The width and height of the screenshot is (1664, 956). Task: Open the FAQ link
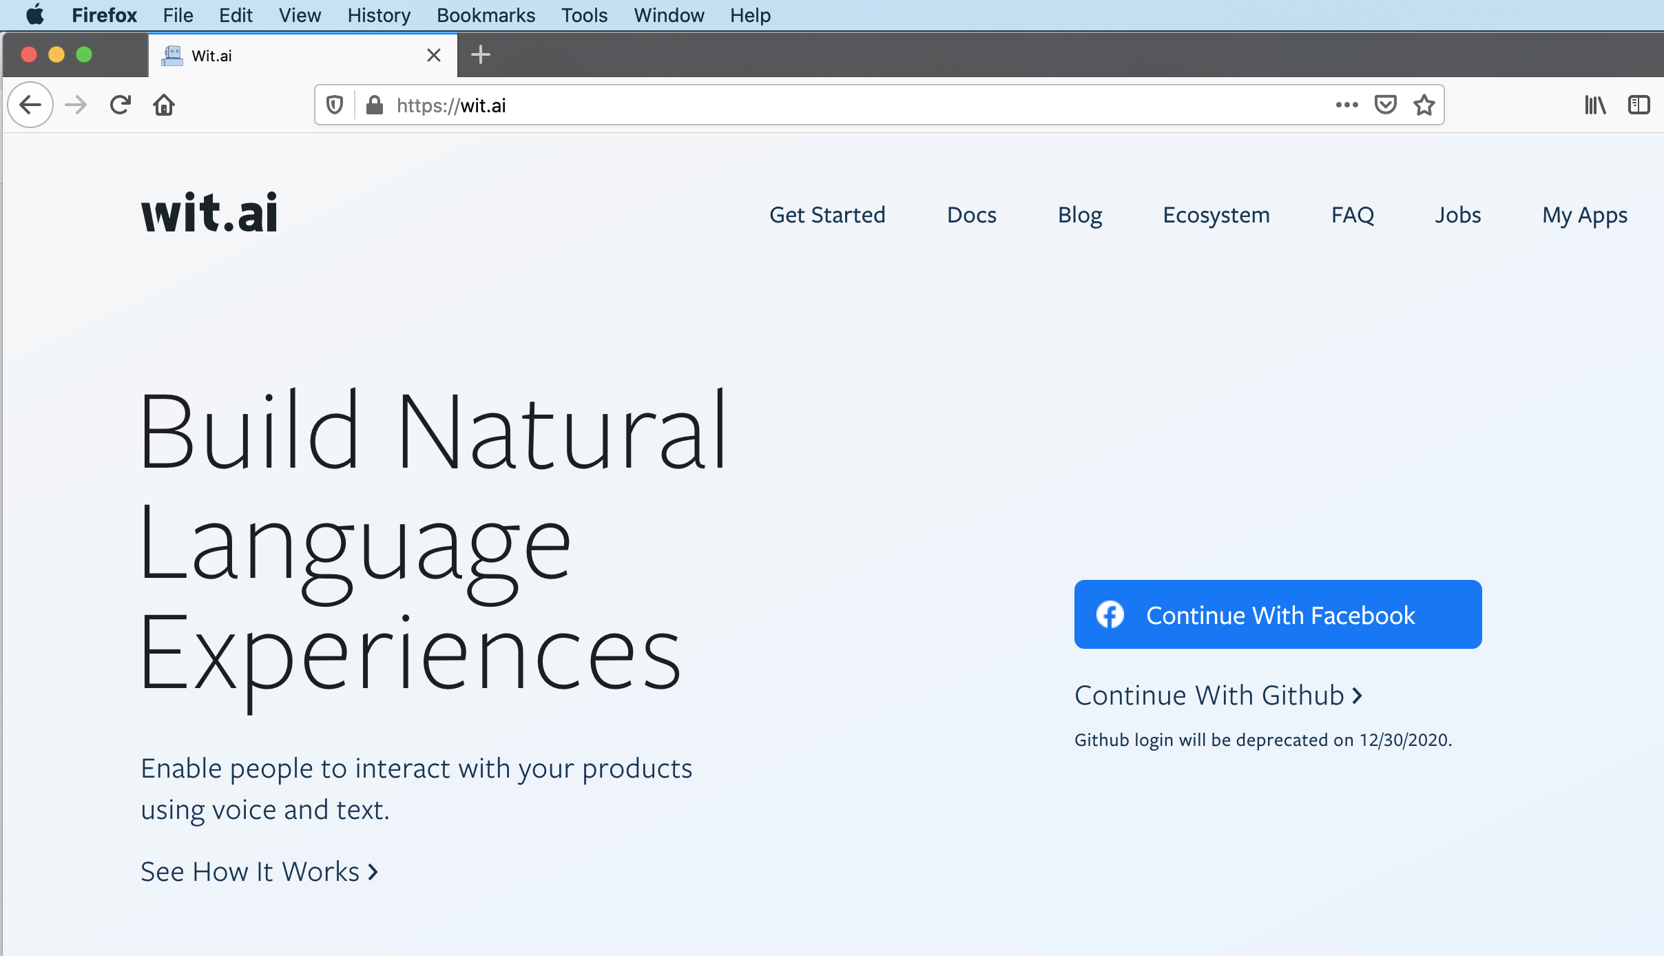1353,215
